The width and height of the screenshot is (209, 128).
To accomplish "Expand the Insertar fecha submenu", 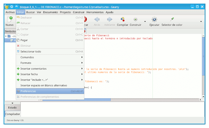I will click(50, 74).
